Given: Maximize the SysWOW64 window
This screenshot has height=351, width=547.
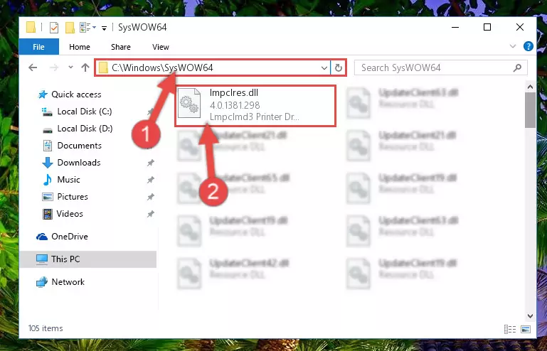Looking at the screenshot, I should pos(487,27).
